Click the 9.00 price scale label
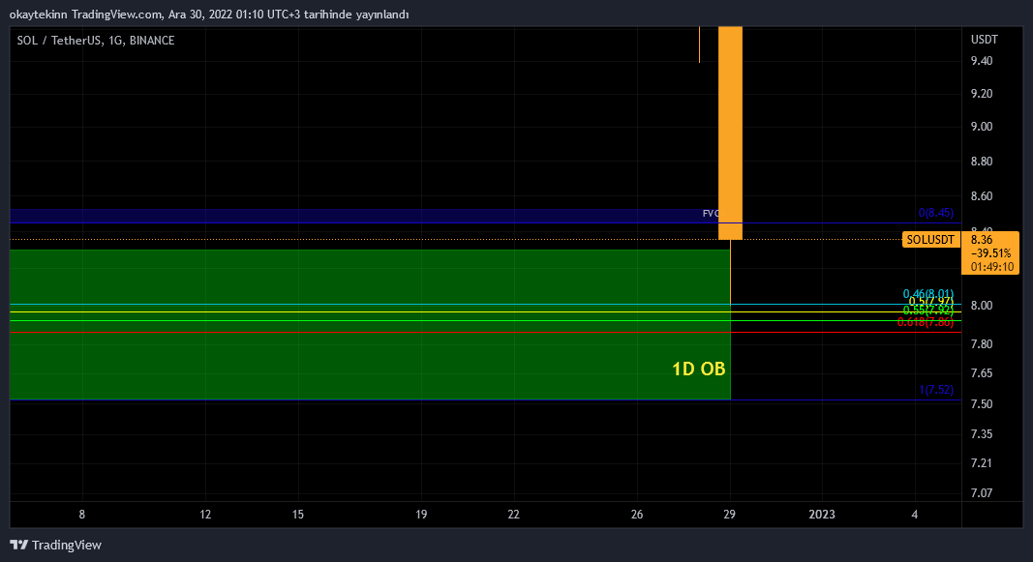 (x=982, y=127)
